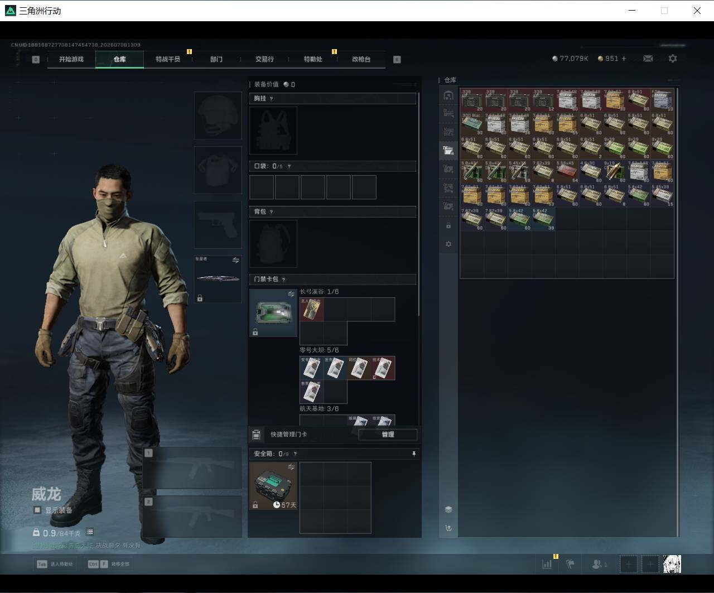The image size is (714, 593).
Task: Click the plus icon to add currency
Action: (x=624, y=59)
